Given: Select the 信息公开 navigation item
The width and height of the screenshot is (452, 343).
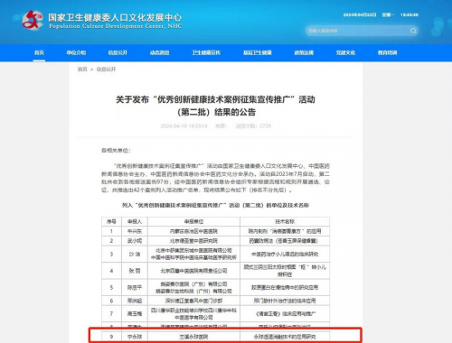Looking at the screenshot, I should click(x=118, y=52).
